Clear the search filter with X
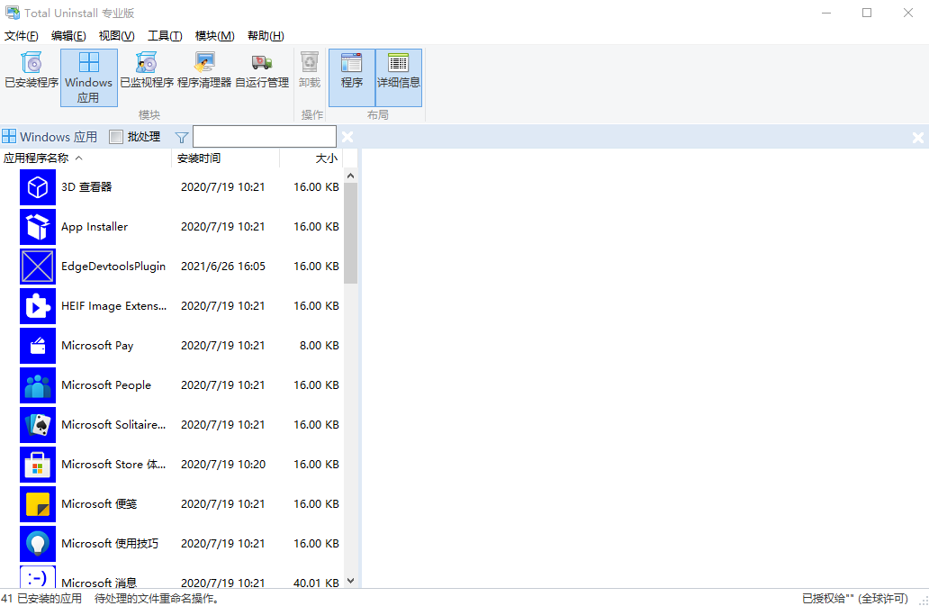Viewport: 929px width, 606px height. pos(347,137)
